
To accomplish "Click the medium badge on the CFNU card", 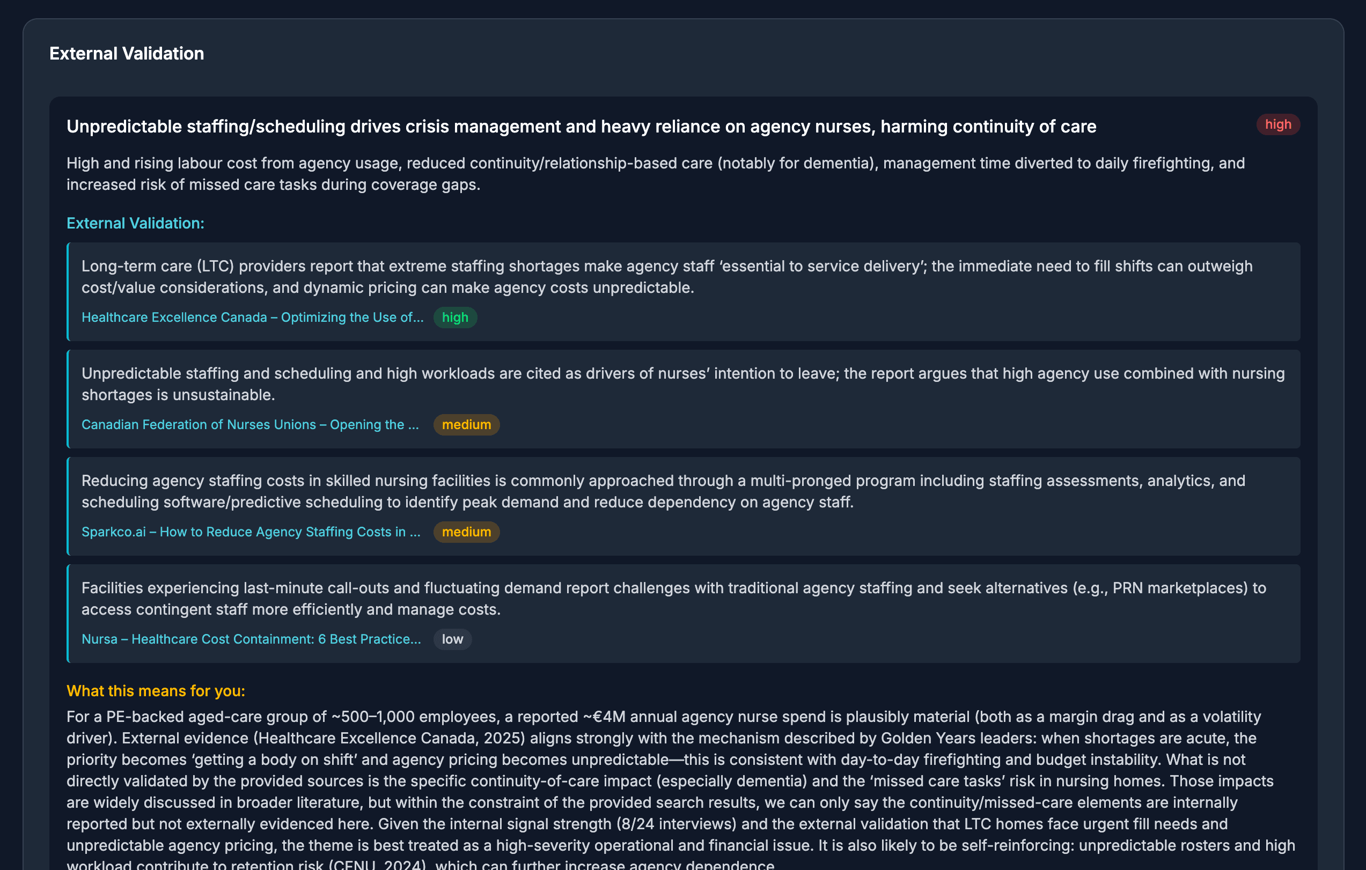I will [x=466, y=424].
